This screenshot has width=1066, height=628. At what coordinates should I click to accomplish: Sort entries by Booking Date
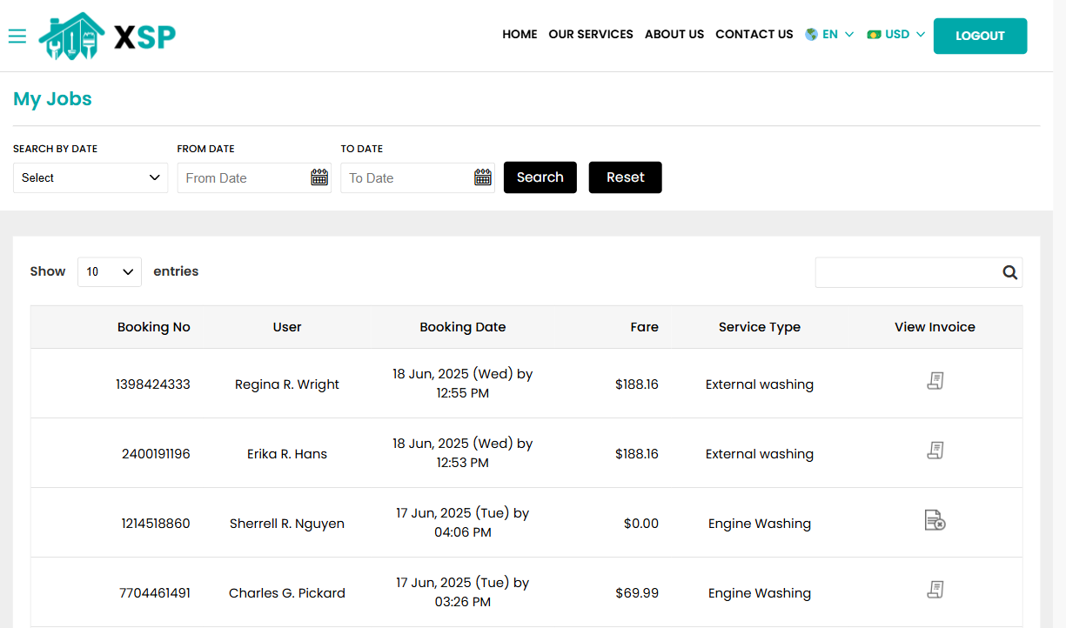point(462,326)
